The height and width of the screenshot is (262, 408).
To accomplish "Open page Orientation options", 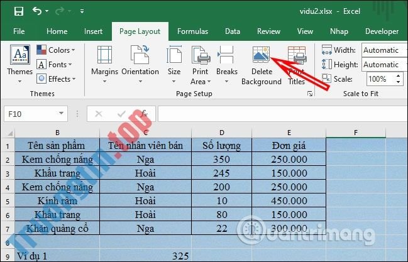I will click(x=140, y=64).
